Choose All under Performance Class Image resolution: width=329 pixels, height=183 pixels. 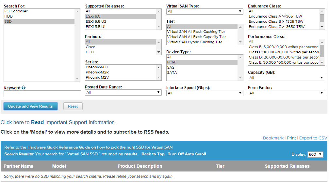point(284,42)
